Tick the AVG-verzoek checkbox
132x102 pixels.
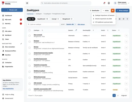coord(29,84)
